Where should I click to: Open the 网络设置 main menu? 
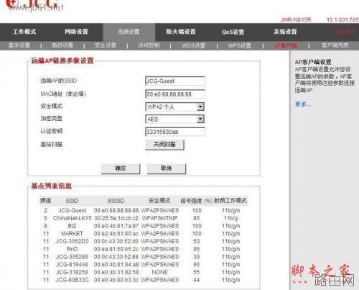pyautogui.click(x=76, y=32)
